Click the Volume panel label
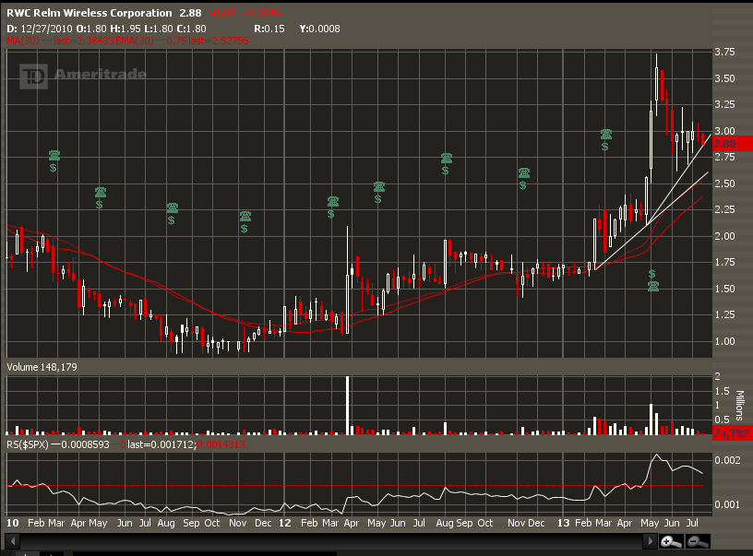The image size is (753, 556). [x=21, y=367]
